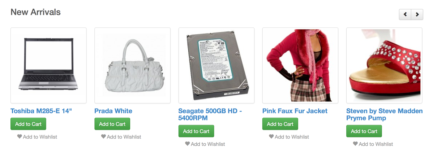
Task: Add Prada White bag to cart
Action: 112,124
